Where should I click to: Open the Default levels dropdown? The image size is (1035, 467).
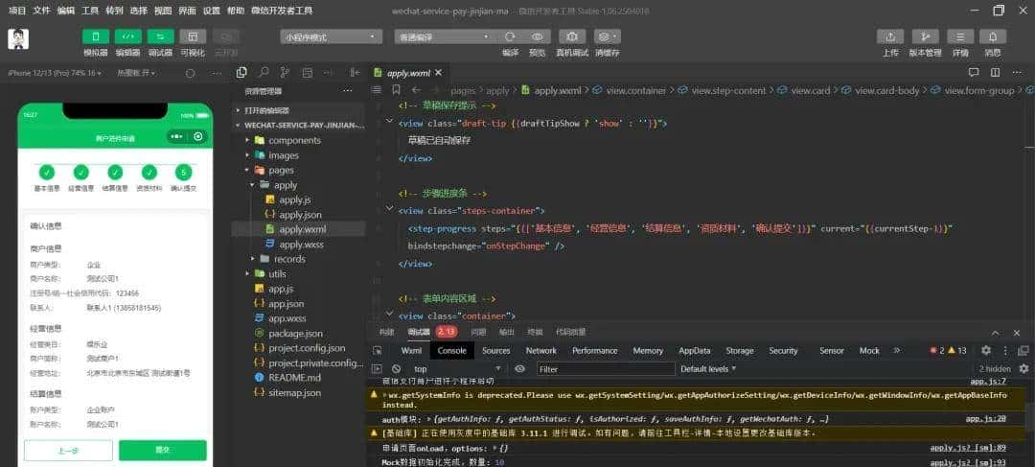(x=708, y=369)
